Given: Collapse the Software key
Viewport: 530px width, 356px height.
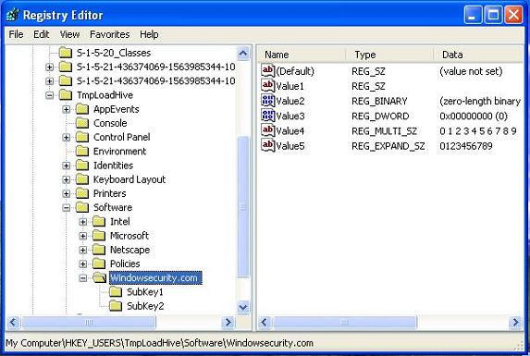Looking at the screenshot, I should [x=67, y=208].
